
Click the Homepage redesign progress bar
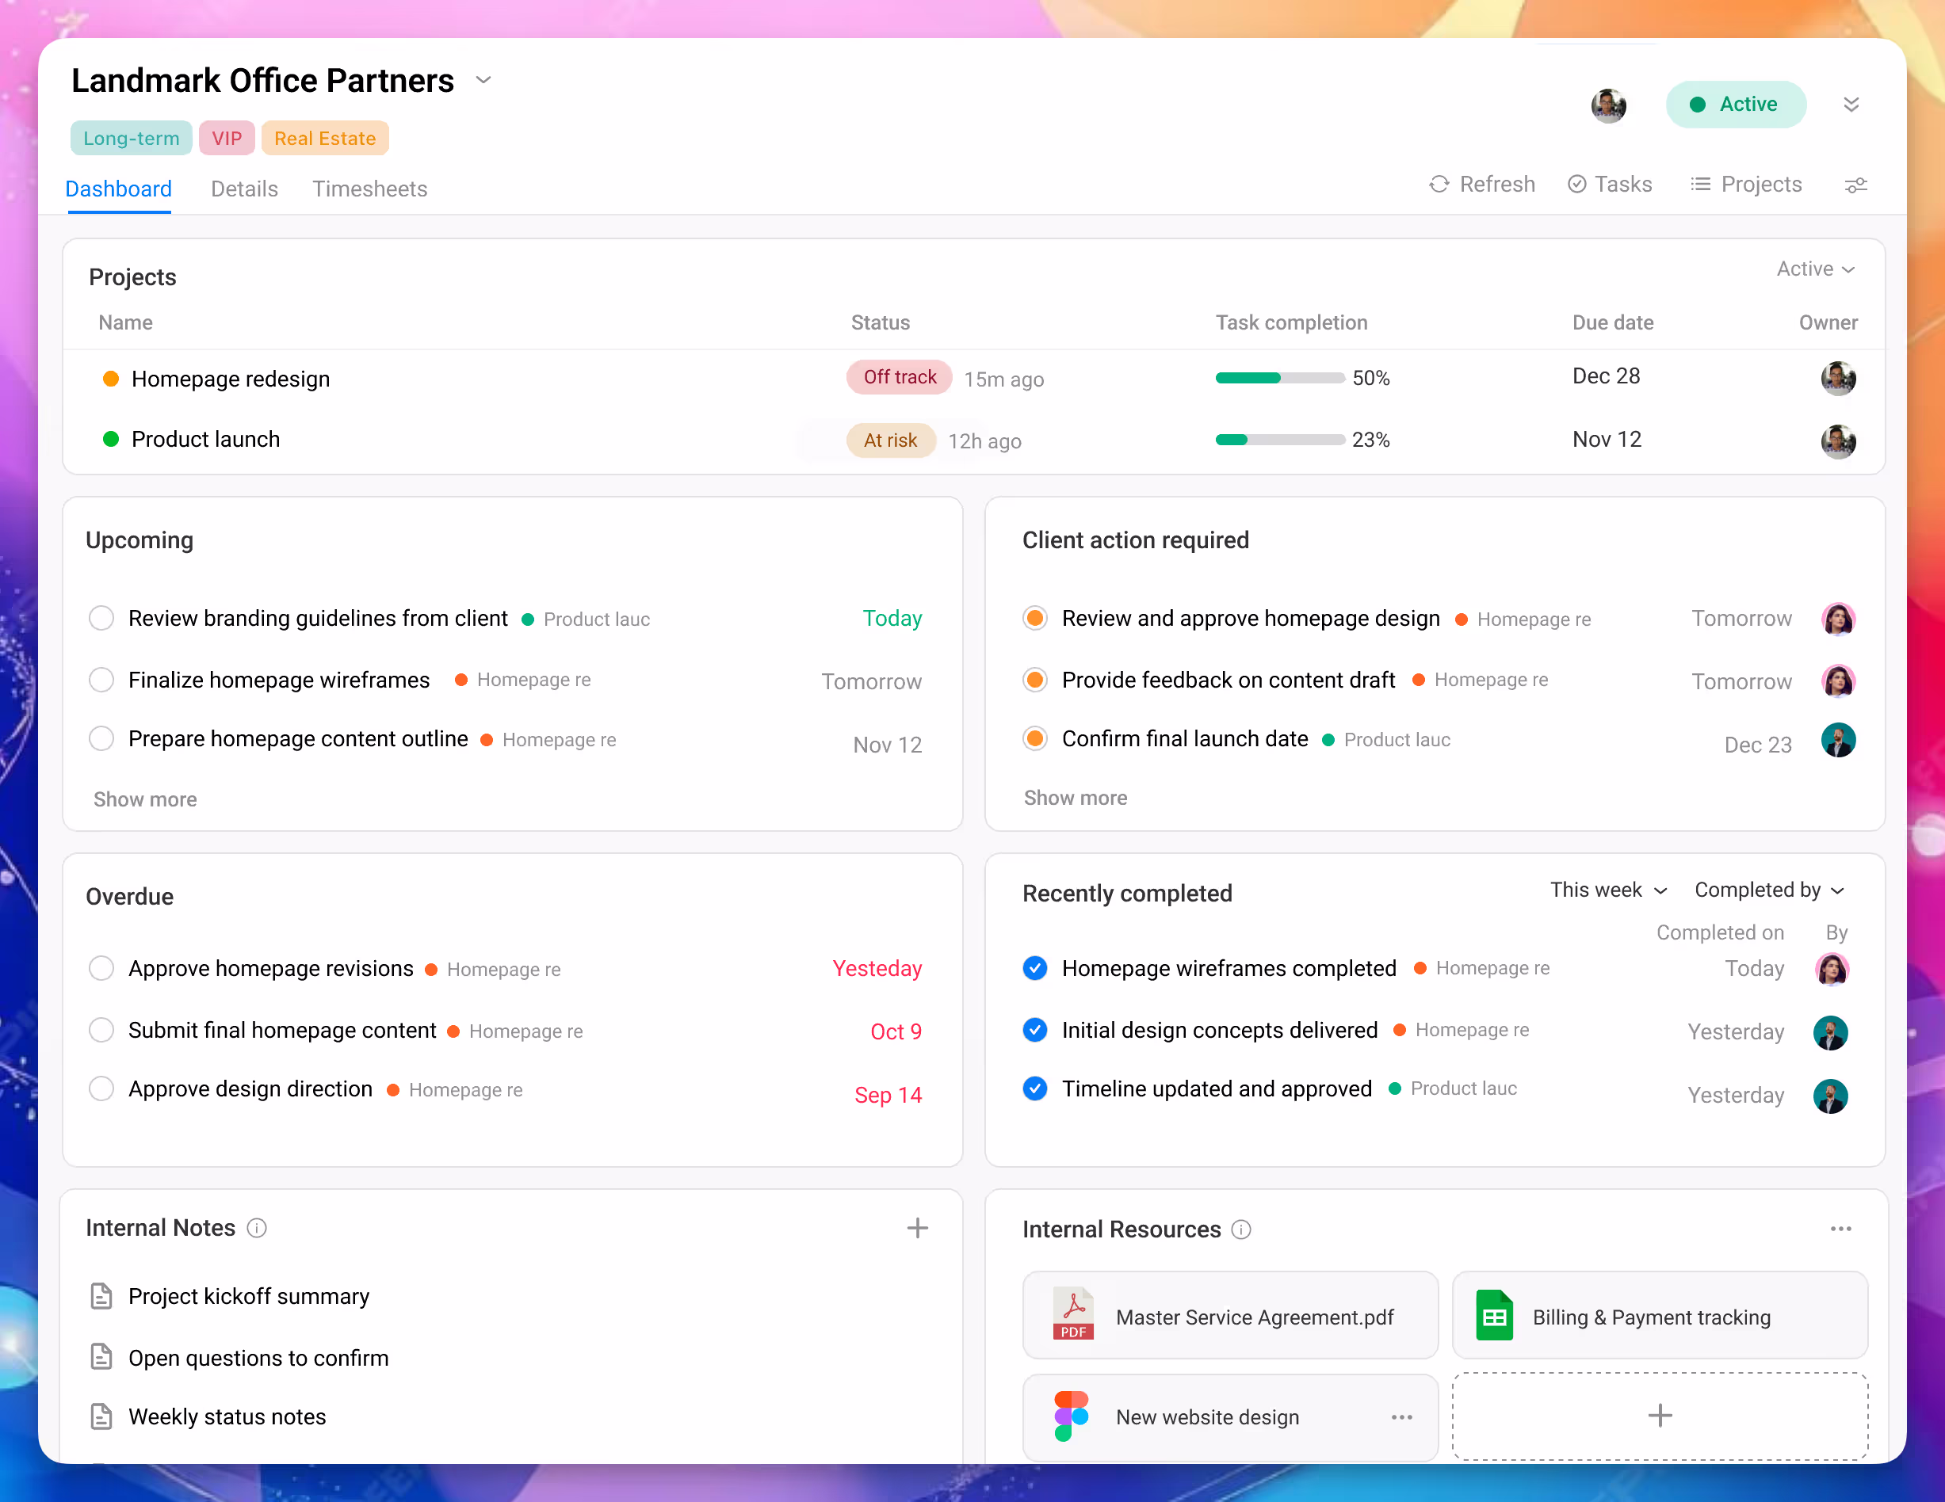(1280, 378)
